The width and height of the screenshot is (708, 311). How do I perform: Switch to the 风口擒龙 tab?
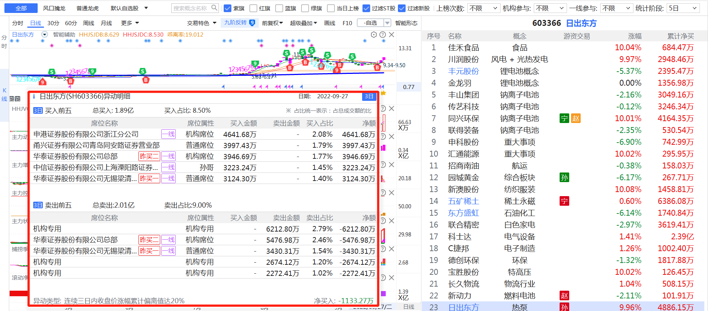(54, 8)
